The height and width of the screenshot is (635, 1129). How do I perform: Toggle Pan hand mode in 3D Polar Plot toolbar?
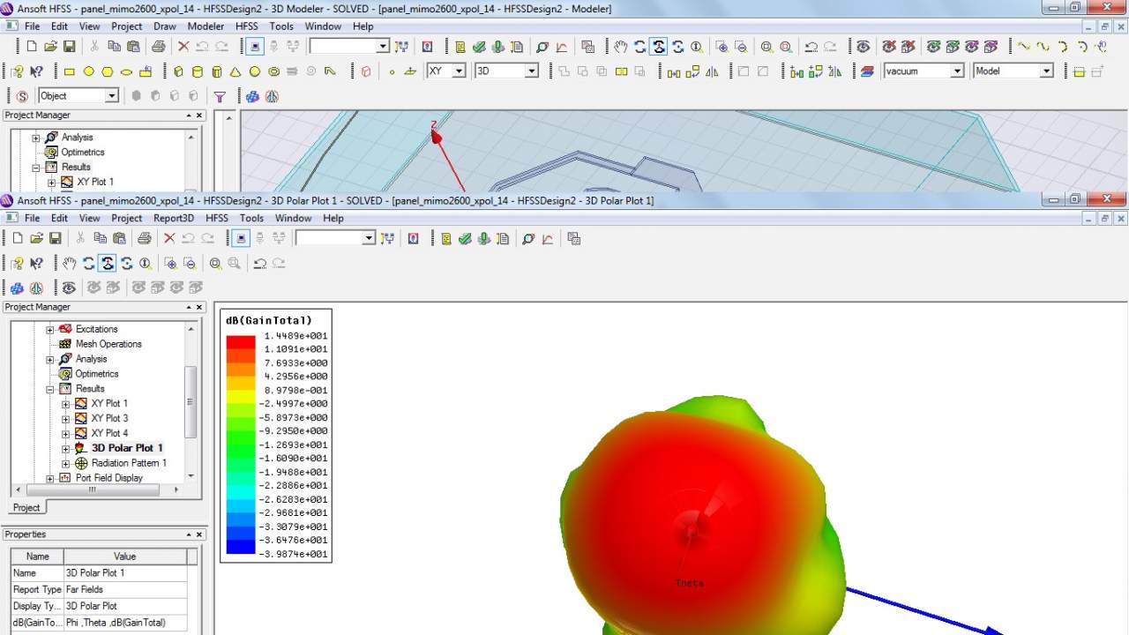[70, 263]
